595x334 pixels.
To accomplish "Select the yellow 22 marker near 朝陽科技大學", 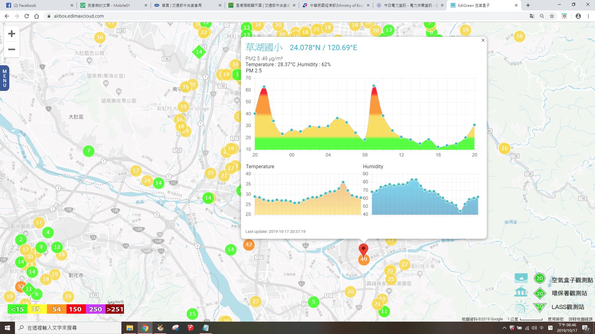I will pos(404,264).
